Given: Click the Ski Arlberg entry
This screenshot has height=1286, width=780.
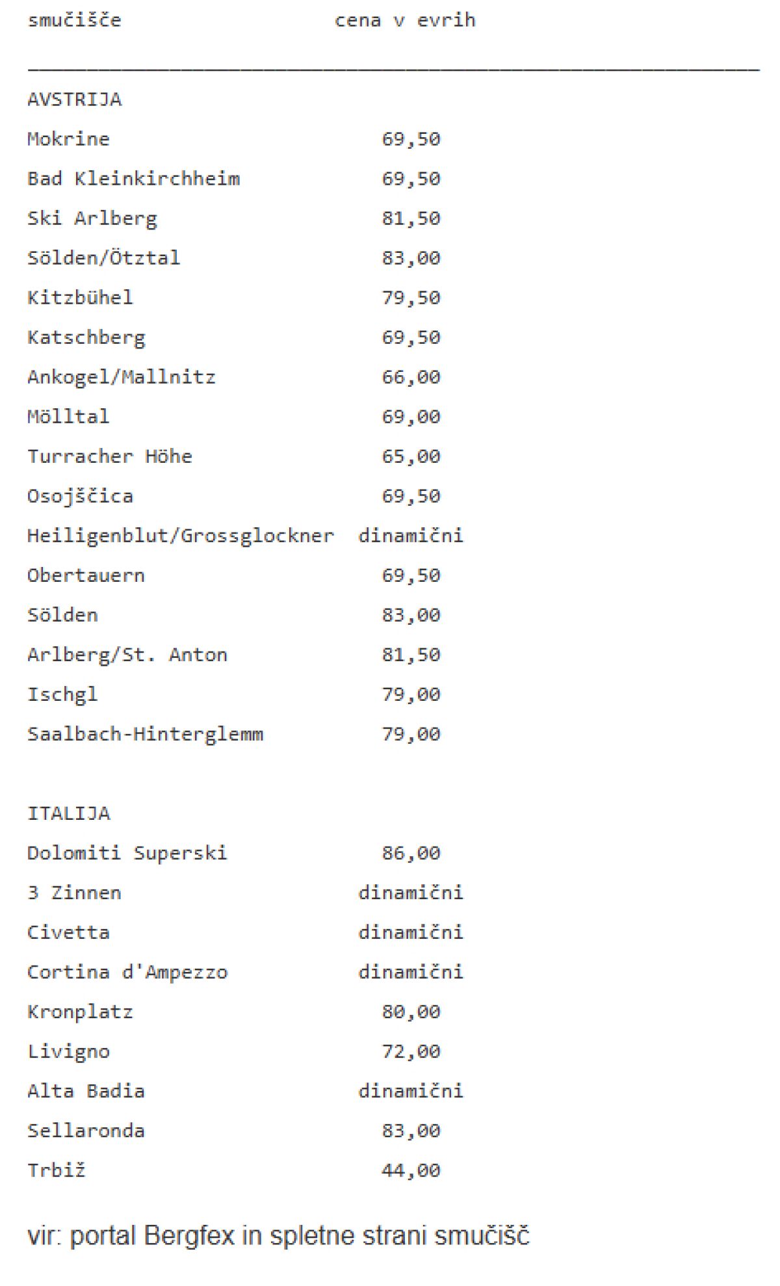Looking at the screenshot, I should point(92,218).
